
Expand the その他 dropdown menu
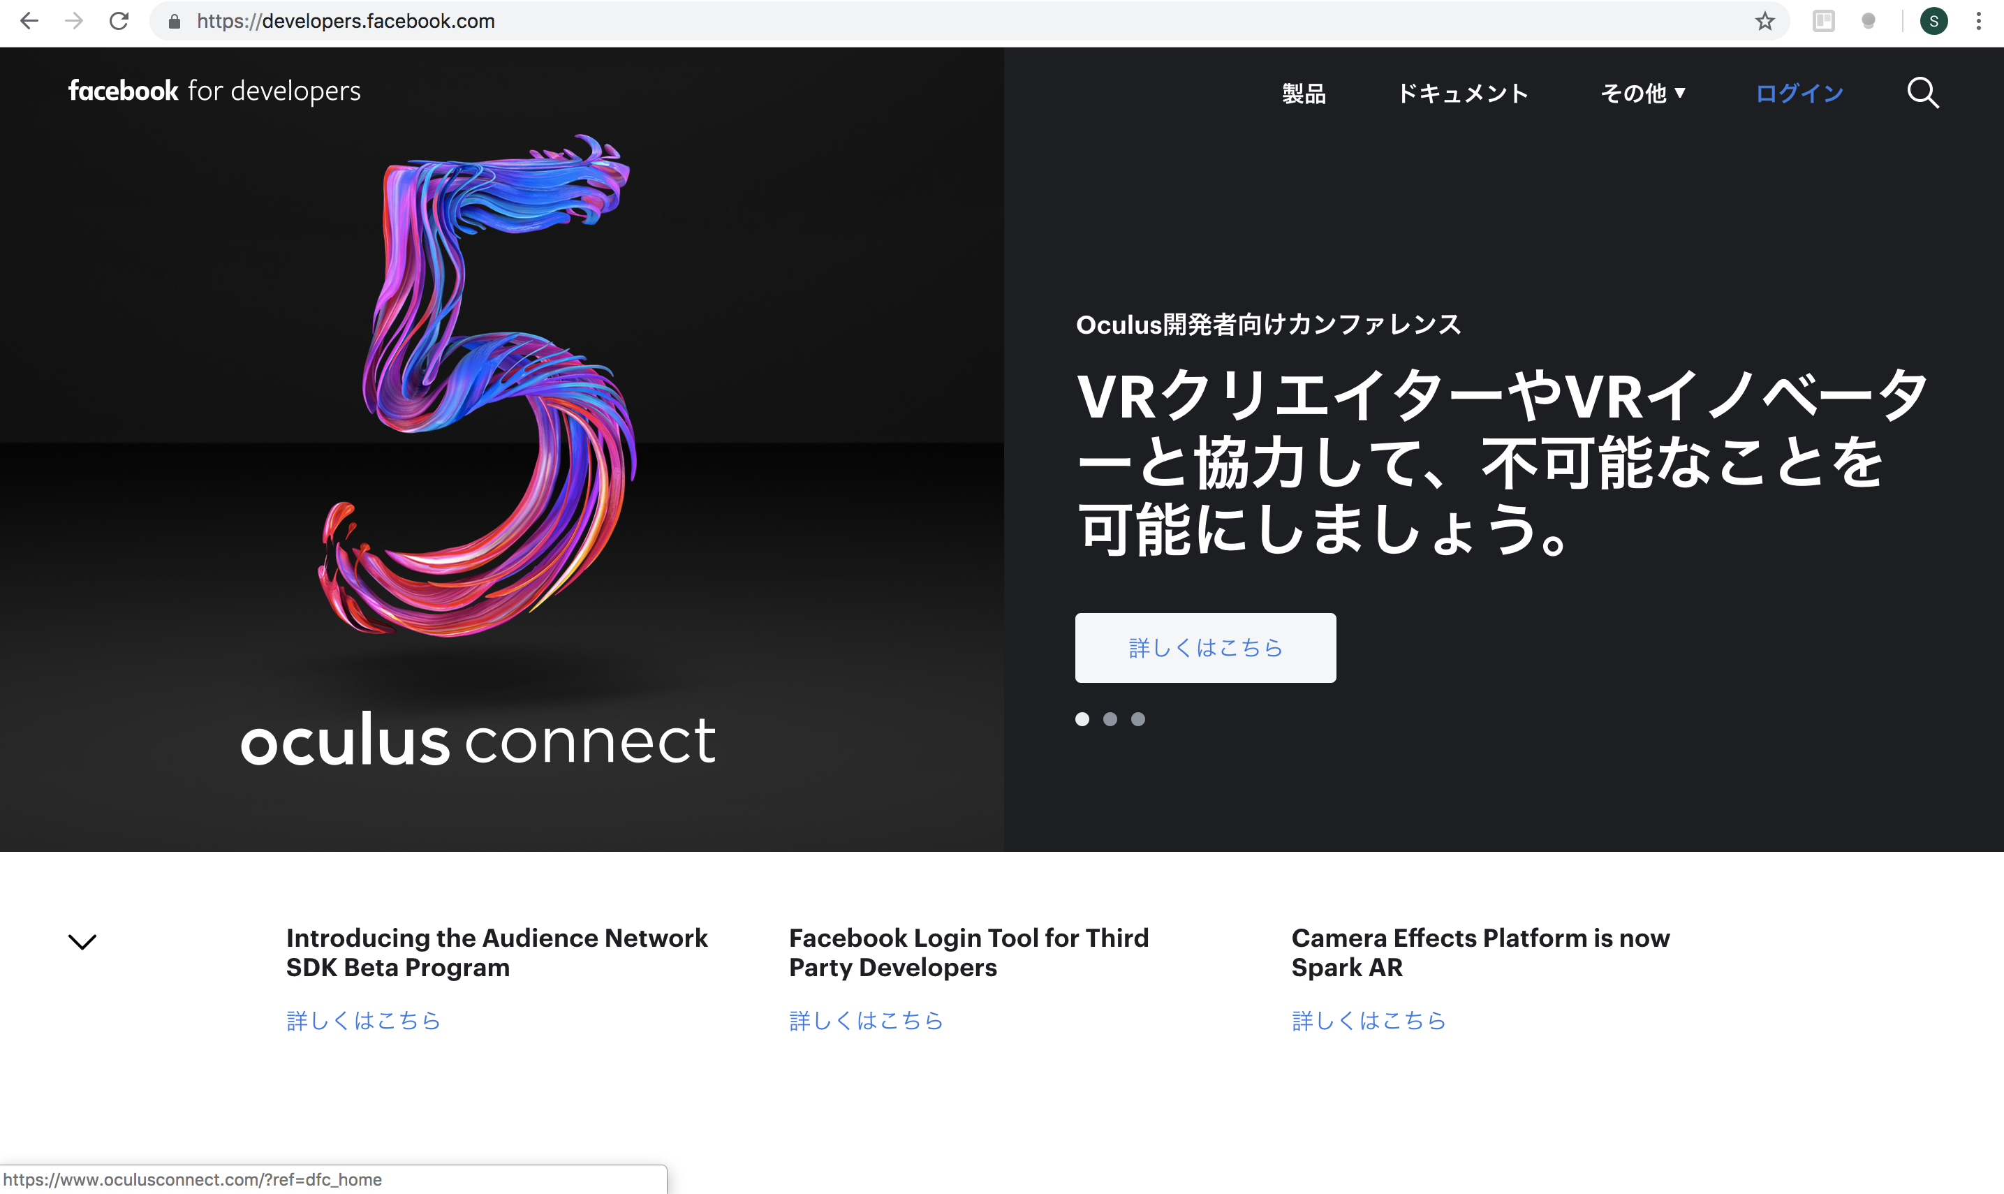pos(1642,94)
